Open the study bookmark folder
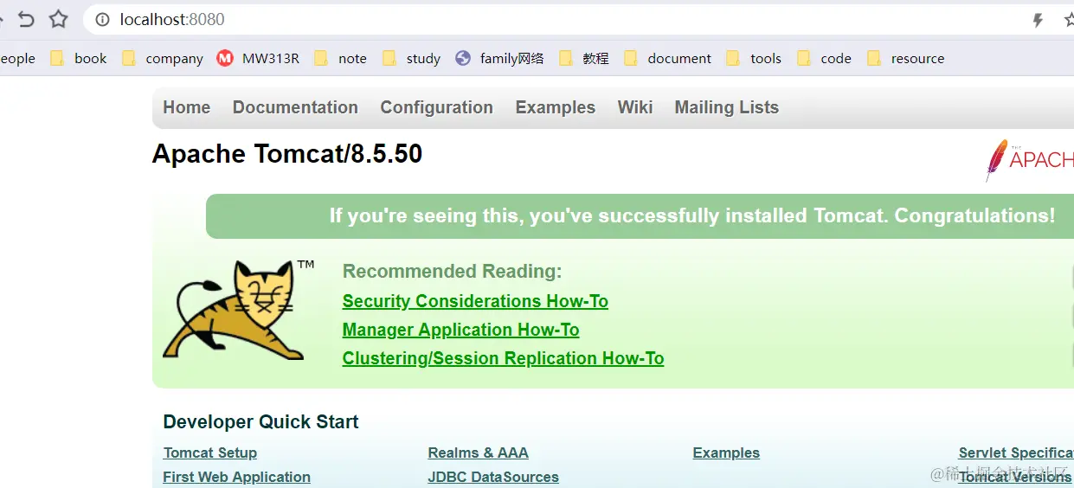1074x488 pixels. [411, 58]
